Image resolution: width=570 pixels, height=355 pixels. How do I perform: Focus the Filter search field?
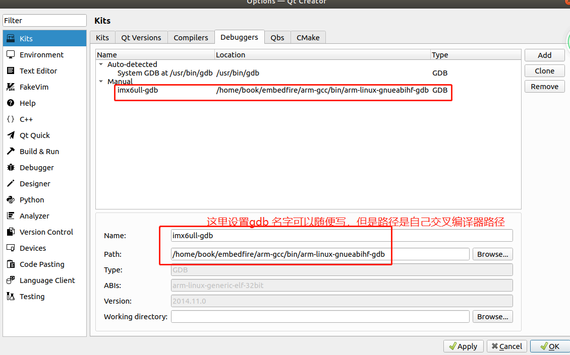coord(45,20)
